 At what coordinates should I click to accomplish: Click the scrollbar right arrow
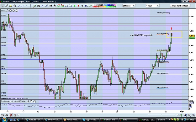[177, 115]
